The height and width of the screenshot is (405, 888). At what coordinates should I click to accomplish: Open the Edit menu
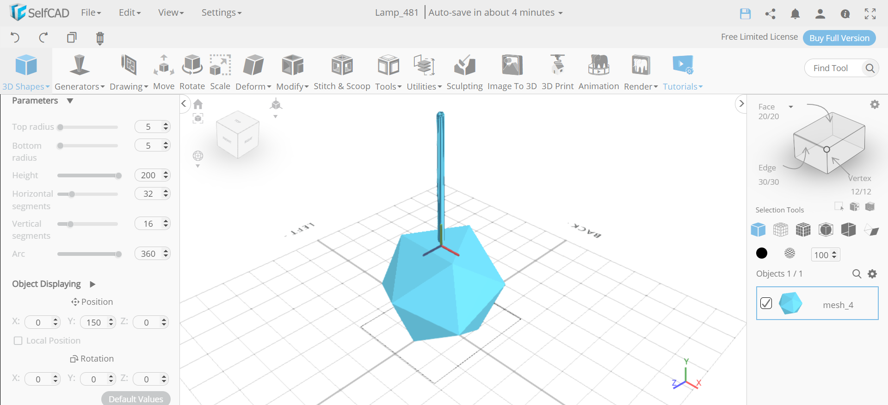[x=129, y=12]
